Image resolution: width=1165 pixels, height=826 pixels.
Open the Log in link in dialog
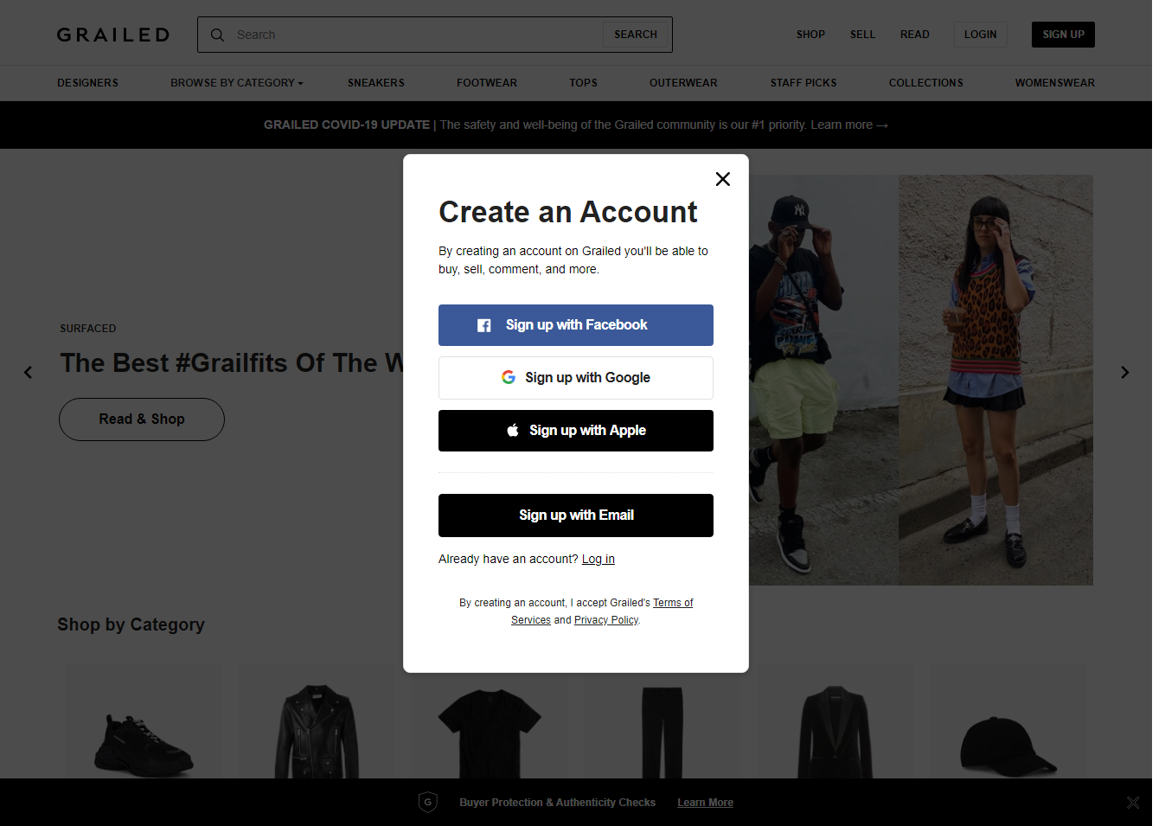598,559
